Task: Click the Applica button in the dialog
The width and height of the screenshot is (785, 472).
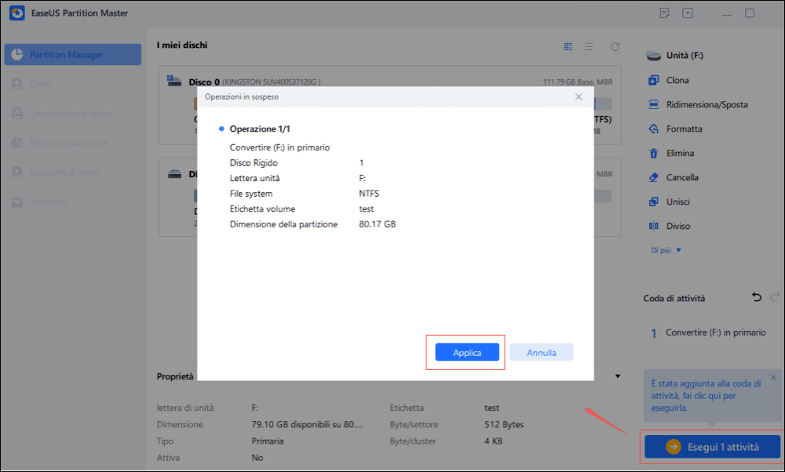Action: [x=467, y=352]
